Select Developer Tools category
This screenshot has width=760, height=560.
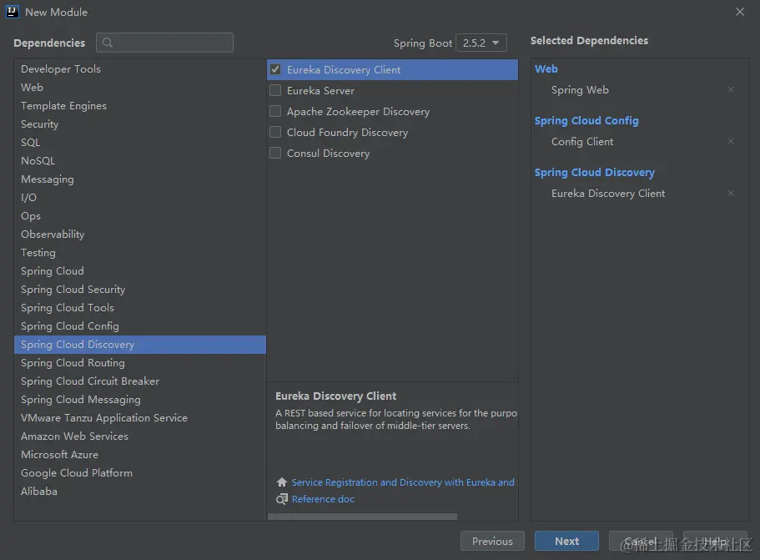(140, 68)
